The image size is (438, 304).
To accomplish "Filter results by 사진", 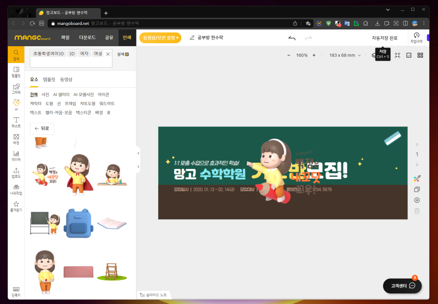I will coord(45,95).
